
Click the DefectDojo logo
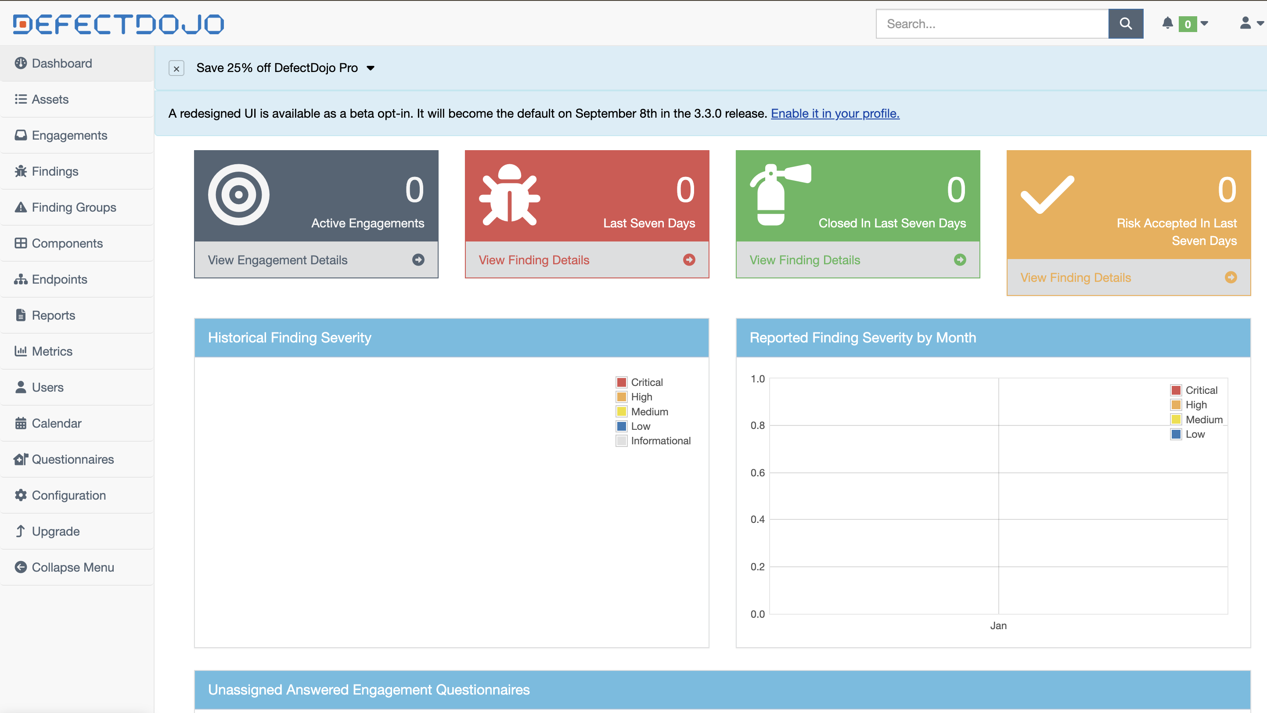coord(119,24)
